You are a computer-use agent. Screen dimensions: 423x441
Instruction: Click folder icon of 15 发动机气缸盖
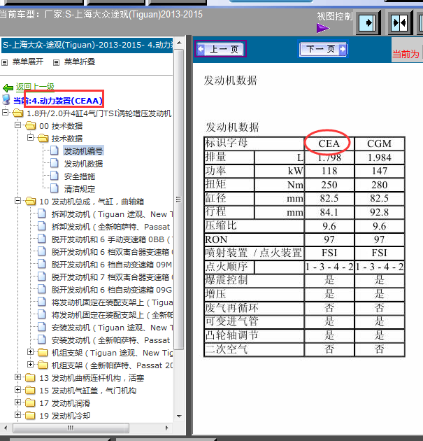(x=30, y=391)
